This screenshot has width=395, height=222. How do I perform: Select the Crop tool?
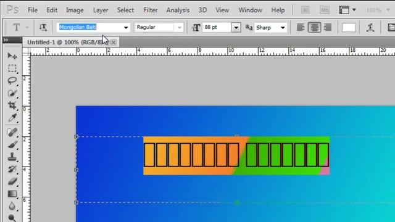point(12,105)
